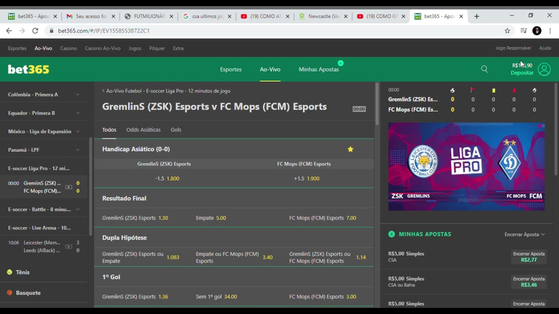The image size is (559, 314).
Task: Bet GremlinS -1.5 handicap at 1.800
Action: [x=167, y=178]
